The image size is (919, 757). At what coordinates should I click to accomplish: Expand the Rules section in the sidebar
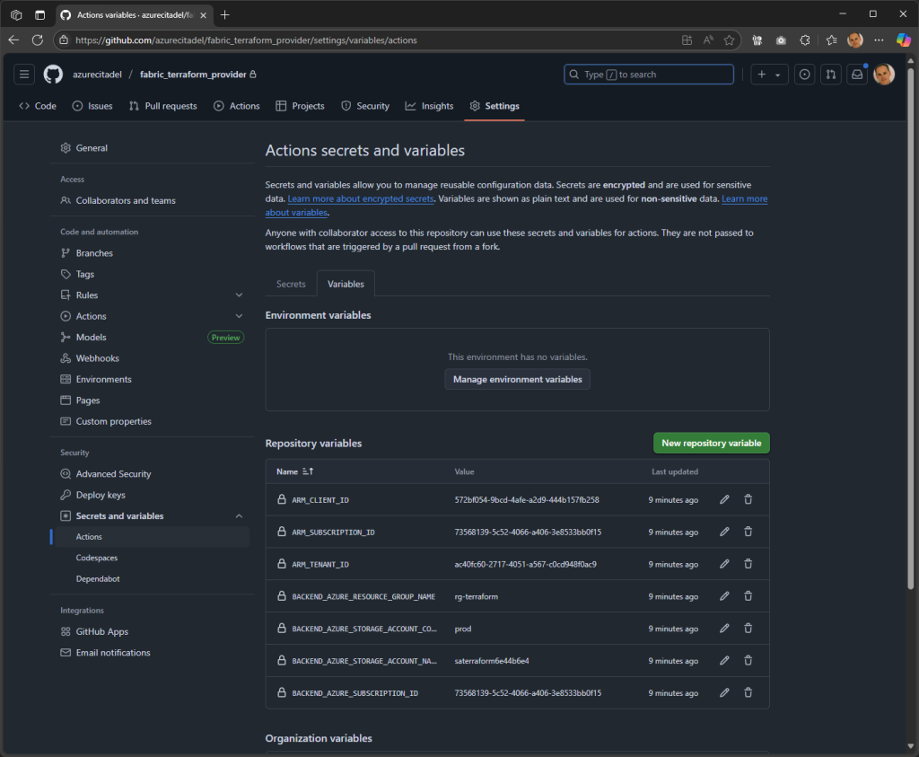239,295
